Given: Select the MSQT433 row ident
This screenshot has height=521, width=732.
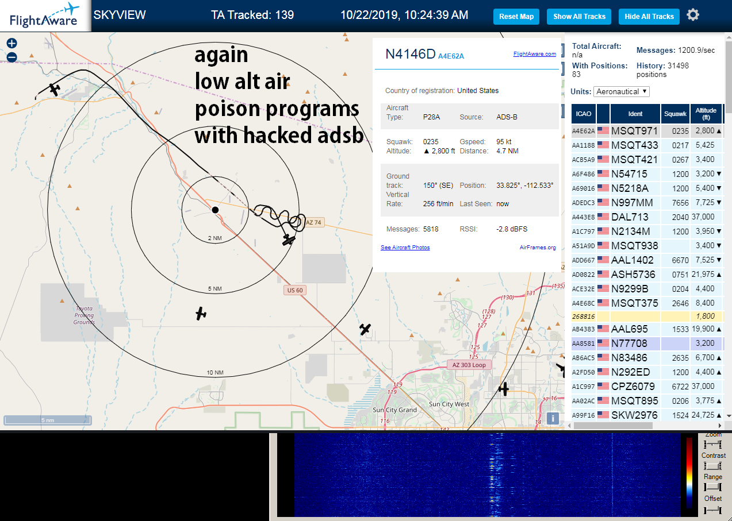Looking at the screenshot, I should [x=634, y=145].
